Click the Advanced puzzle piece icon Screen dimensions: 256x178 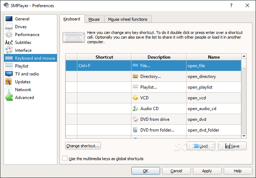(9, 97)
